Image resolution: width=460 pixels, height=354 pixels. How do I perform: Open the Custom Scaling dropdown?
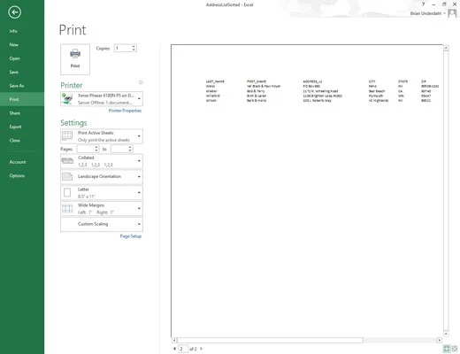pos(102,224)
